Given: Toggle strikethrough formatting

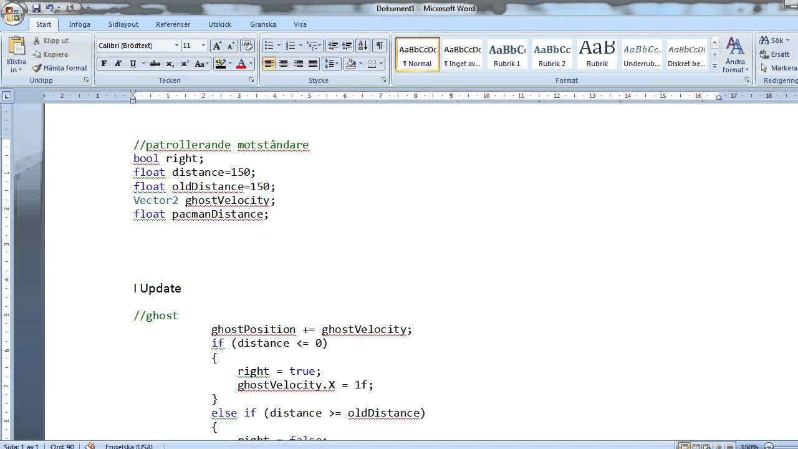Looking at the screenshot, I should [x=155, y=64].
